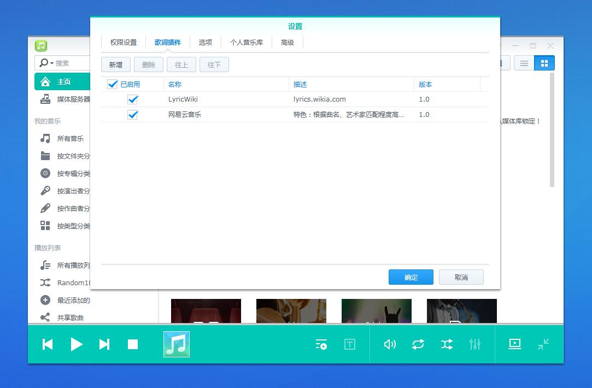The width and height of the screenshot is (592, 388).
Task: Add a new plugin with 新增
Action: 115,64
